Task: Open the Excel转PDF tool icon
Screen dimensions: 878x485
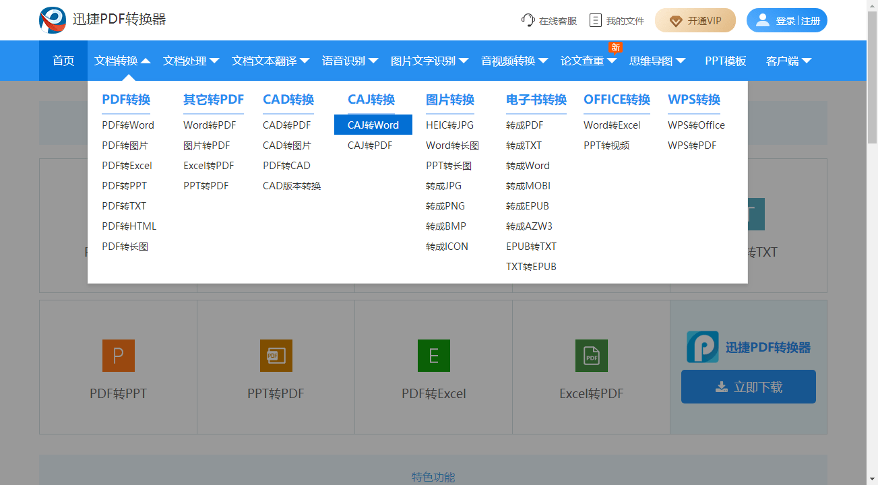Action: [x=591, y=355]
